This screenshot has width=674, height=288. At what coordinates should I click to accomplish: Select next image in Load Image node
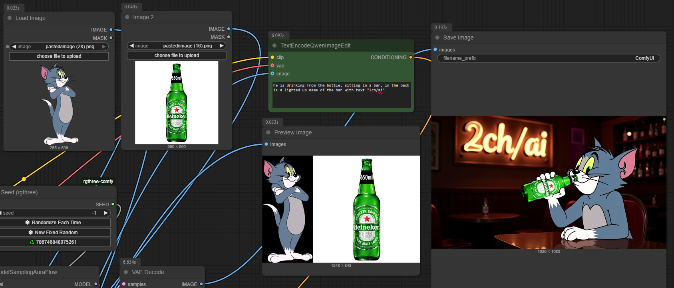click(x=104, y=47)
